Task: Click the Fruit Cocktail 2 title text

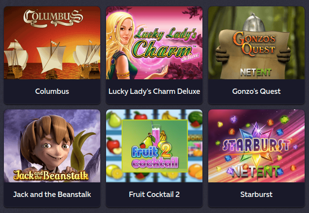Action: pos(154,195)
